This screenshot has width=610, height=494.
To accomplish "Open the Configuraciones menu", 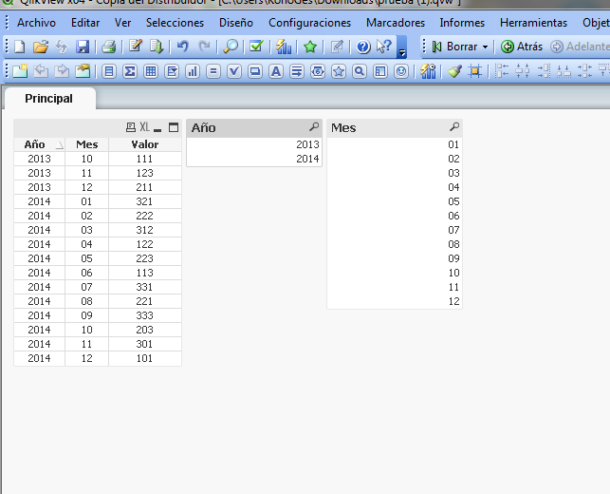I will (309, 23).
